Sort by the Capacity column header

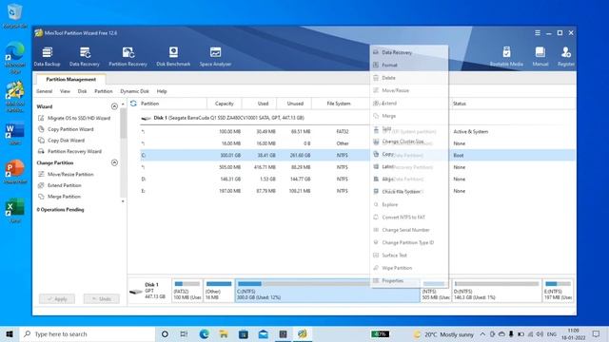pos(225,104)
